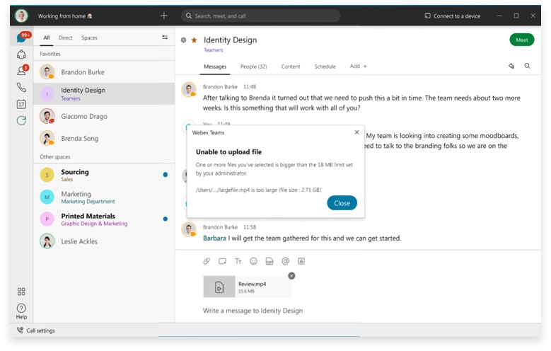Click the green Meet button
Viewport: 551px width, 351px height.
521,40
